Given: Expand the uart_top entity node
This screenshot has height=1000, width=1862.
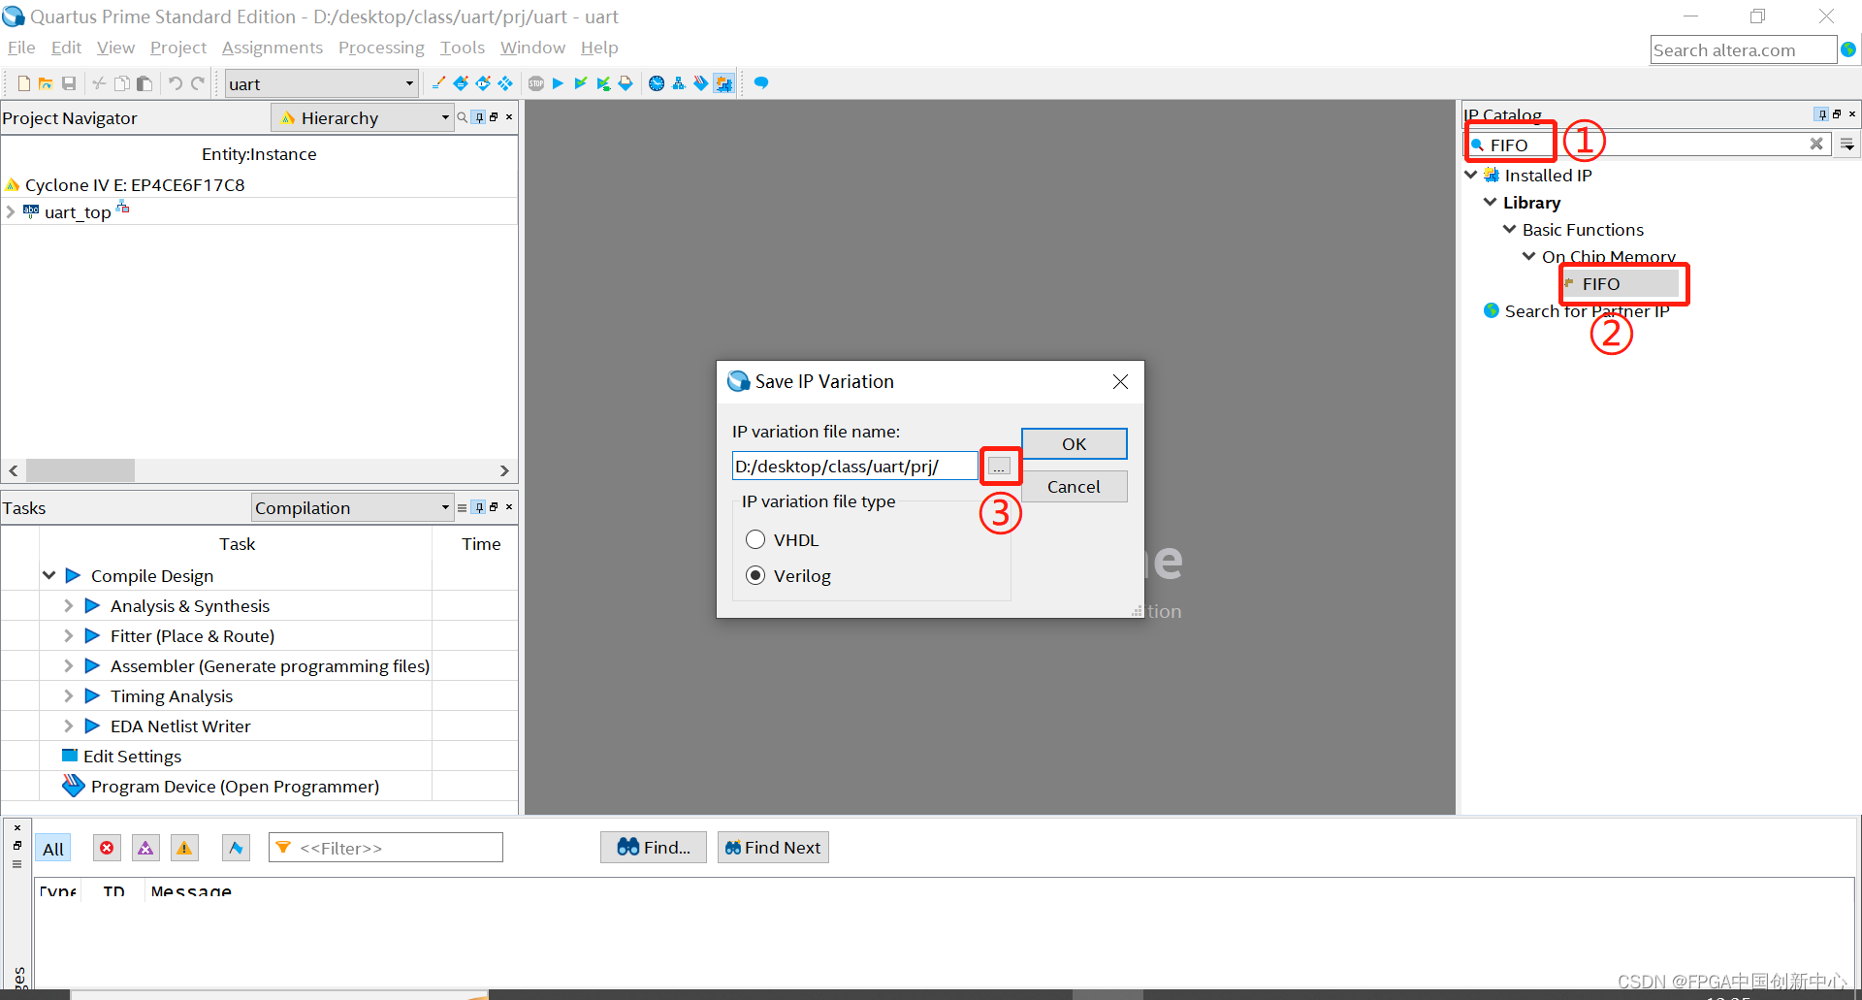Looking at the screenshot, I should tap(11, 211).
